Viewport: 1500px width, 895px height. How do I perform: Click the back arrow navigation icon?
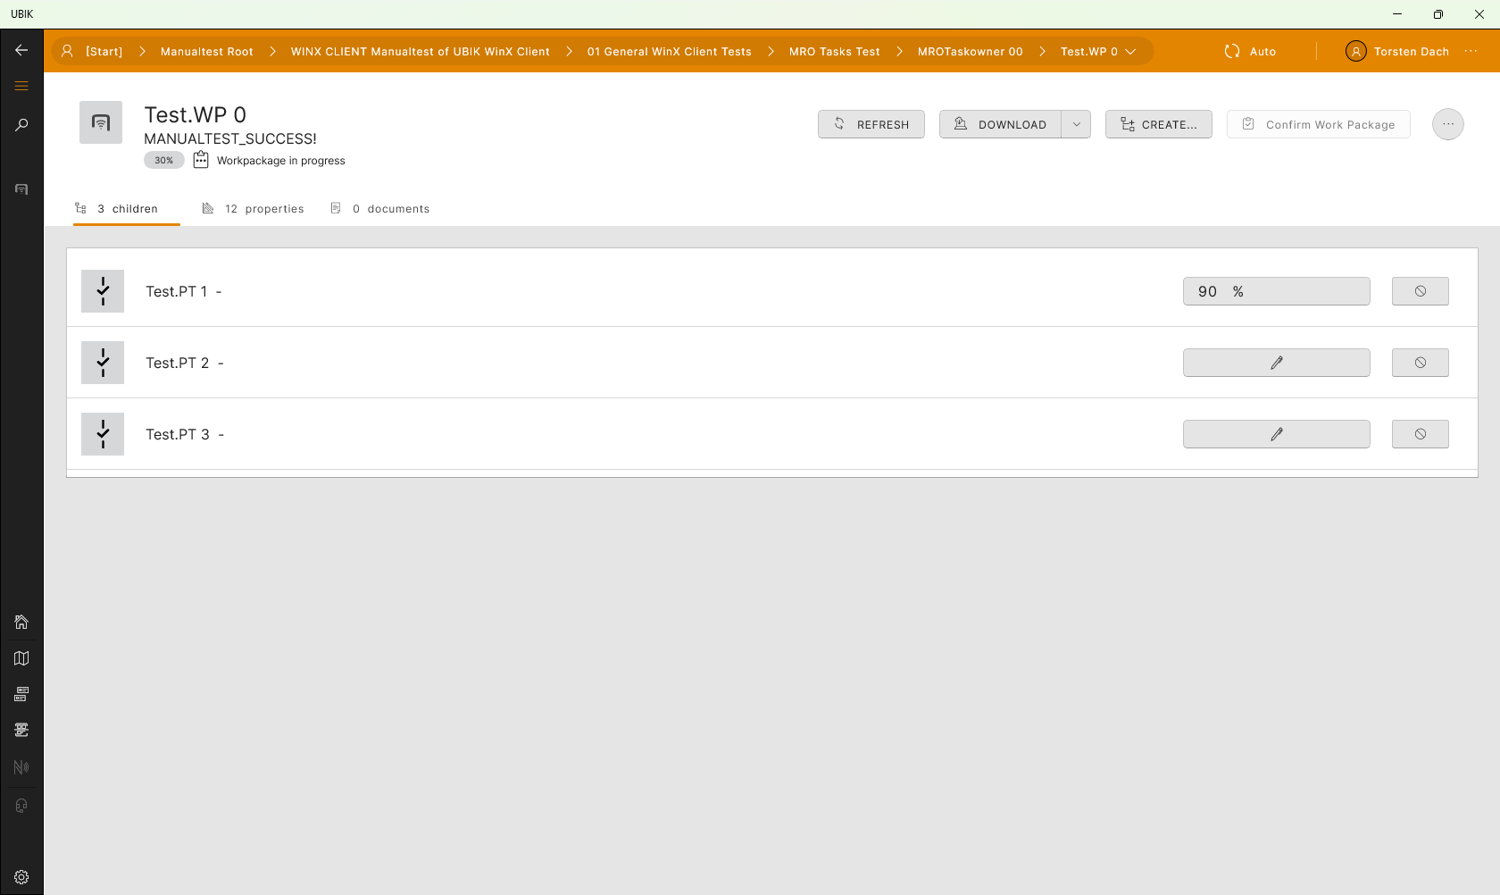(21, 51)
